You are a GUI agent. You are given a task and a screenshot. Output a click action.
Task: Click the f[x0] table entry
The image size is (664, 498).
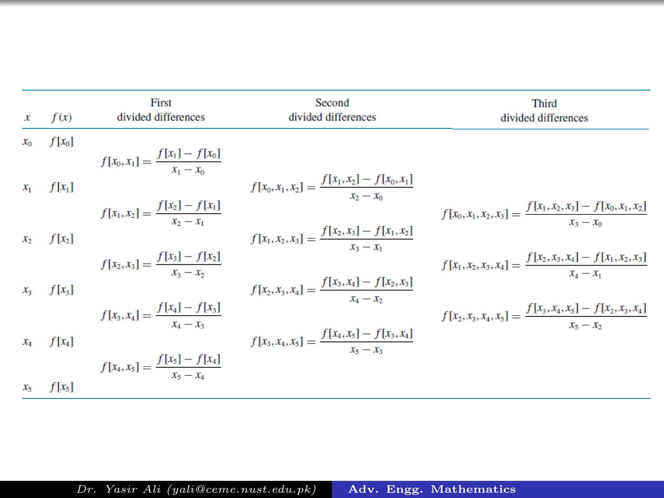[x=62, y=142]
